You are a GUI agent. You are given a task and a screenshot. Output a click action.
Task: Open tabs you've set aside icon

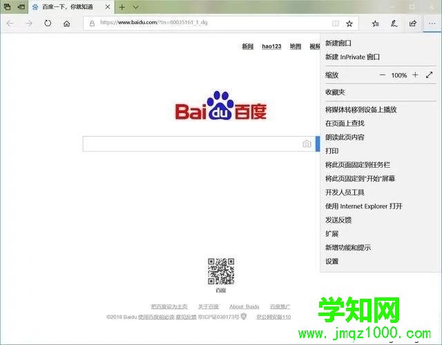pyautogui.click(x=7, y=7)
